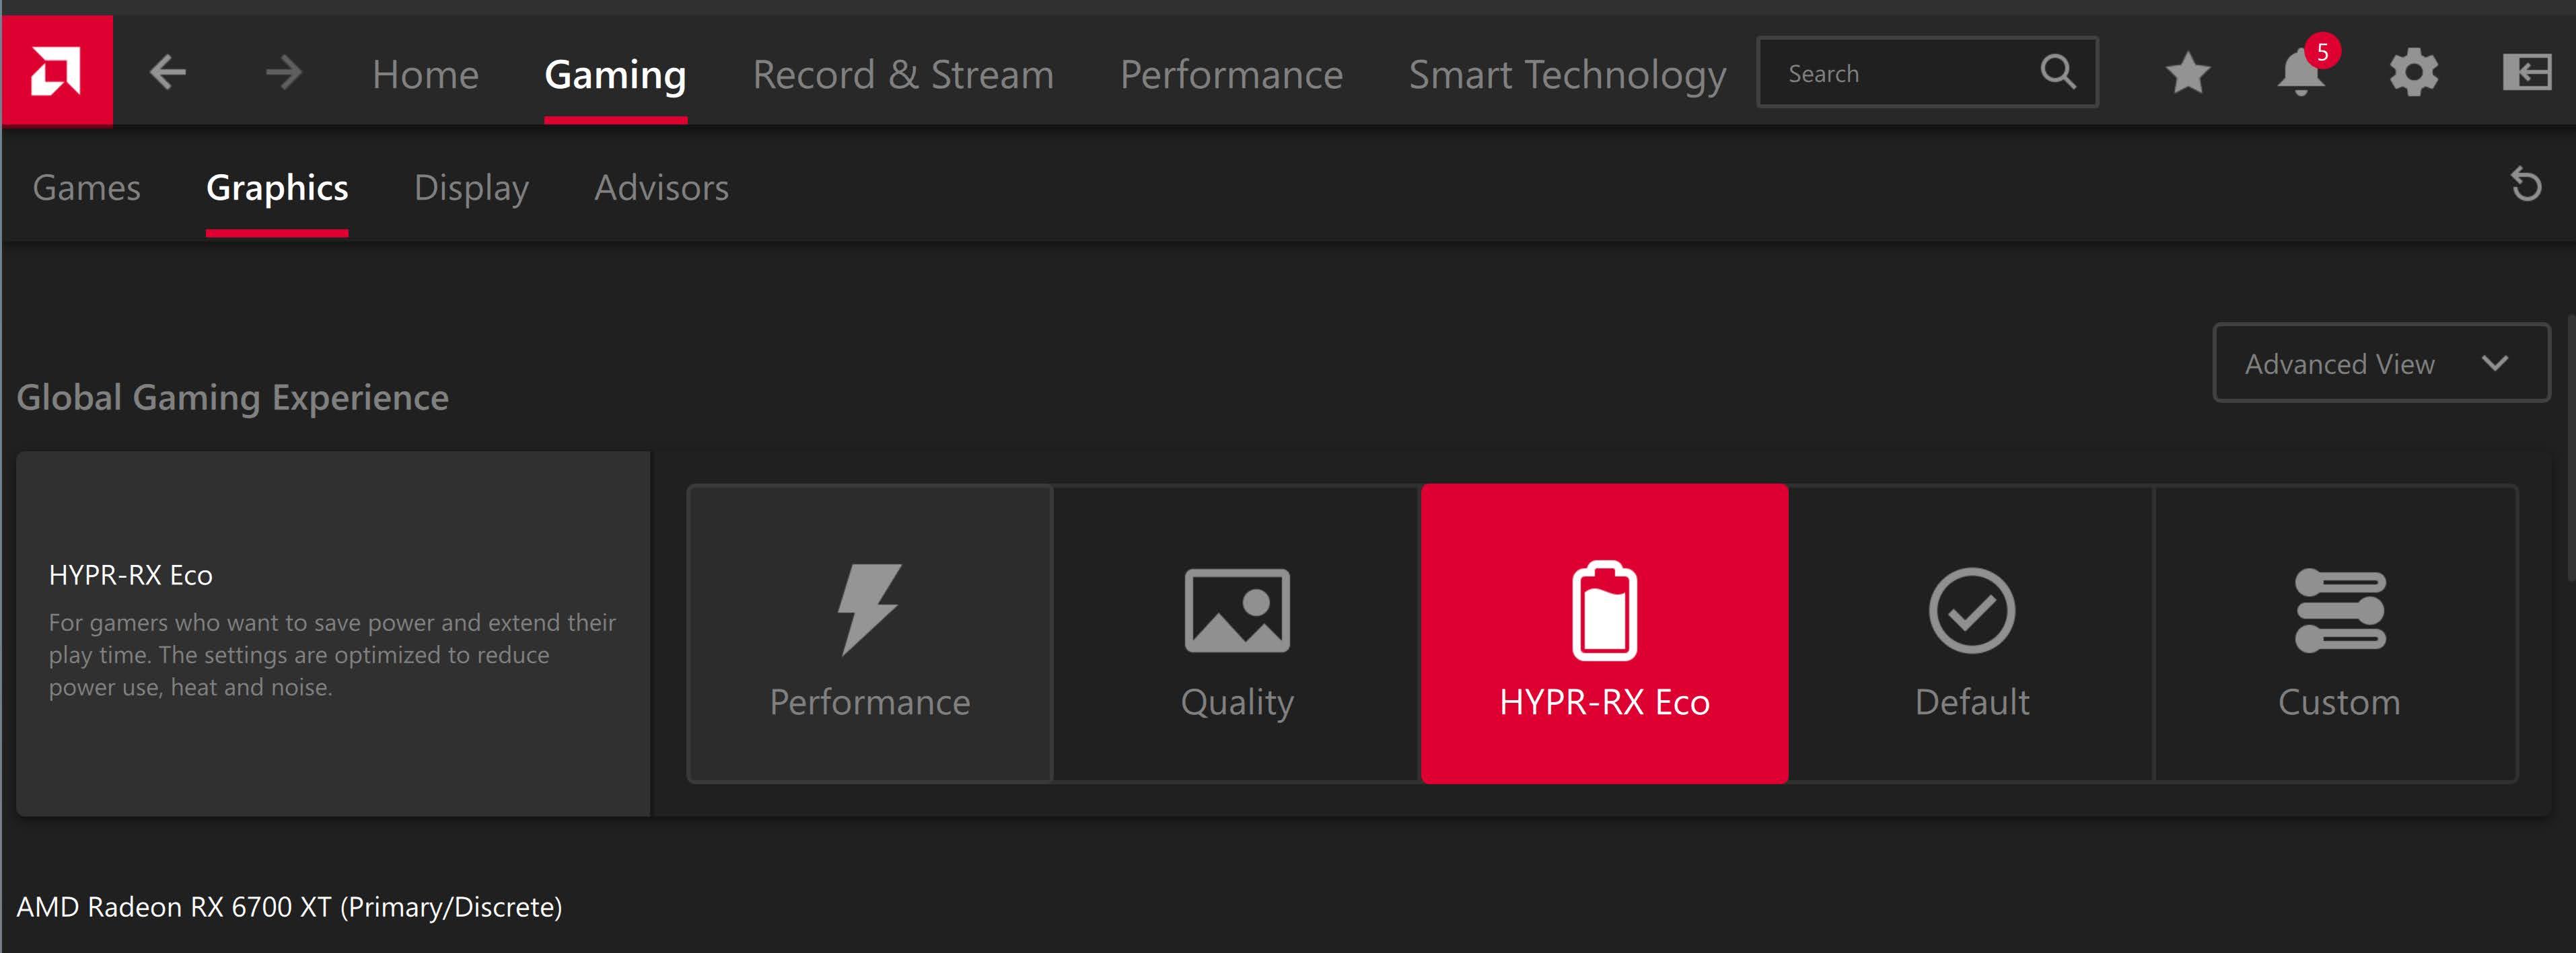This screenshot has height=953, width=2576.
Task: Open favorites star icon
Action: tap(2187, 73)
